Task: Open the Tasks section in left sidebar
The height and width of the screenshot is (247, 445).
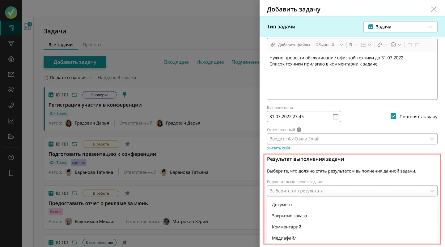Action: pyautogui.click(x=11, y=28)
